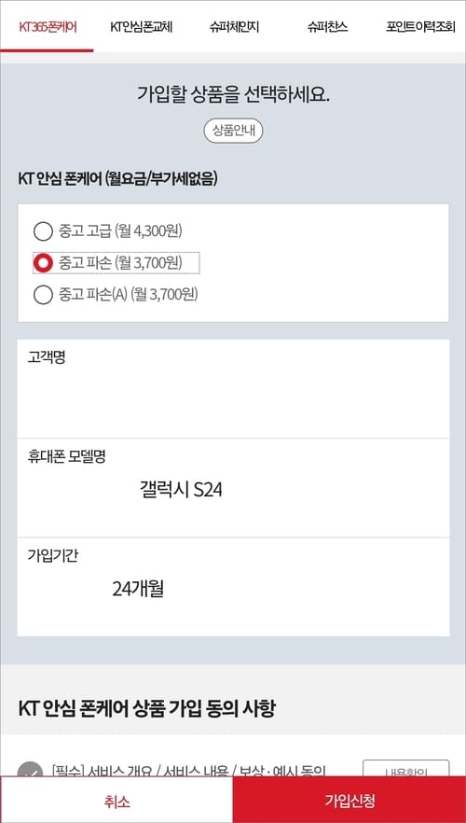Open the 가입기간 field showing 24개월
This screenshot has height=823, width=466.
click(x=233, y=587)
